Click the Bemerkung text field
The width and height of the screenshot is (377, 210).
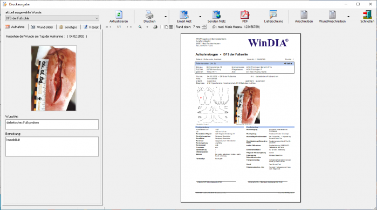pos(52,147)
